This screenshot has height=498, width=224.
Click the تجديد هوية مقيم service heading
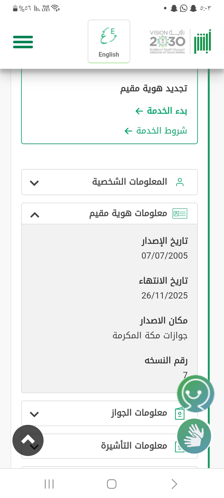coord(154,89)
